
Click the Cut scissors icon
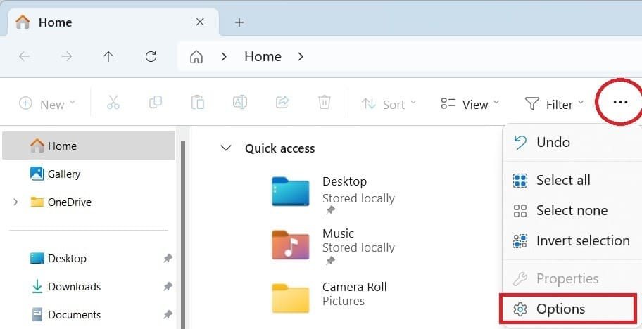[x=113, y=103]
